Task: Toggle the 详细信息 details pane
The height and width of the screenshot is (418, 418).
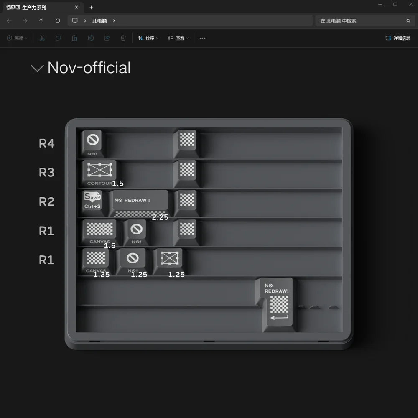Action: pos(398,38)
